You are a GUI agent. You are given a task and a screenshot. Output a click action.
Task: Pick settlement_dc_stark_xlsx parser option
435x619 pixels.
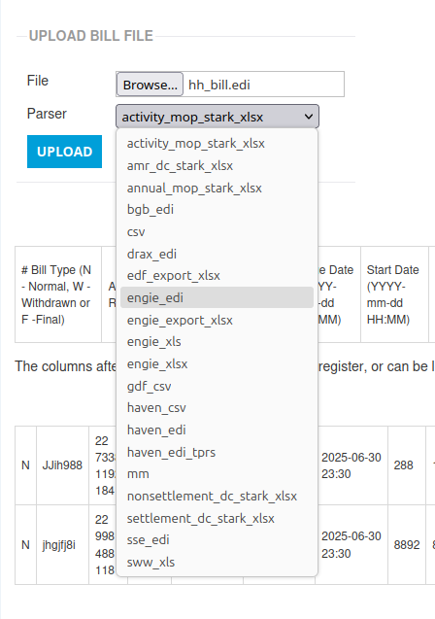point(217,518)
